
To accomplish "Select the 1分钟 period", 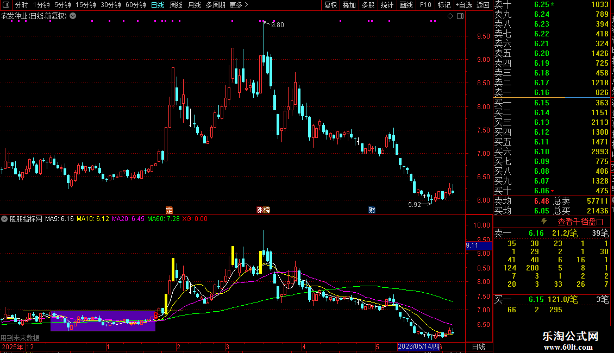I will (41, 5).
